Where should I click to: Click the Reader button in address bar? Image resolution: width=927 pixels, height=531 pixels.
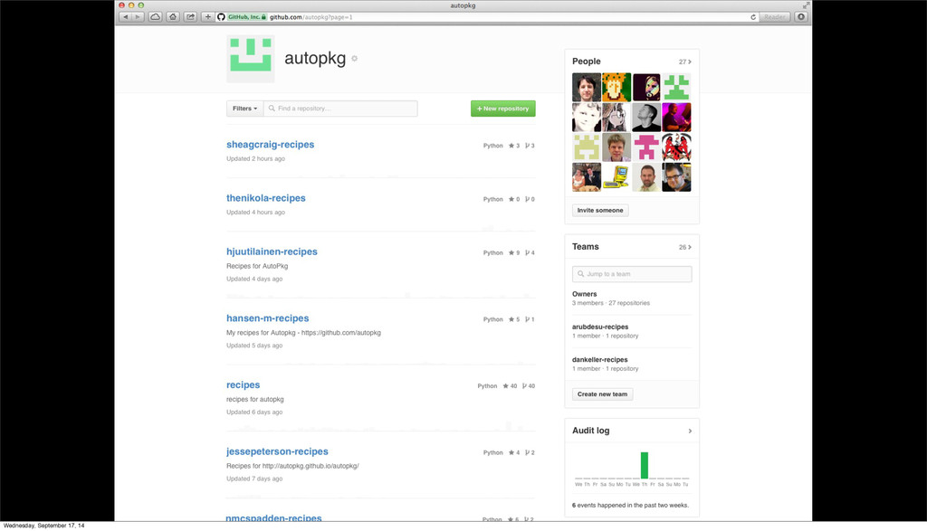coord(775,17)
